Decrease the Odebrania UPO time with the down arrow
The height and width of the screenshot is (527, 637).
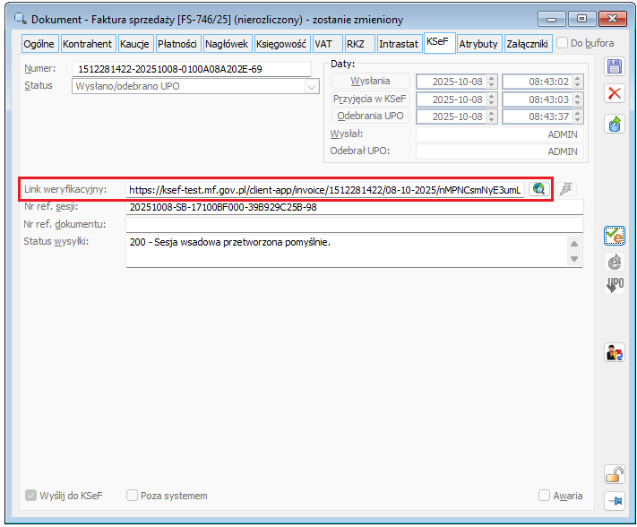[577, 120]
